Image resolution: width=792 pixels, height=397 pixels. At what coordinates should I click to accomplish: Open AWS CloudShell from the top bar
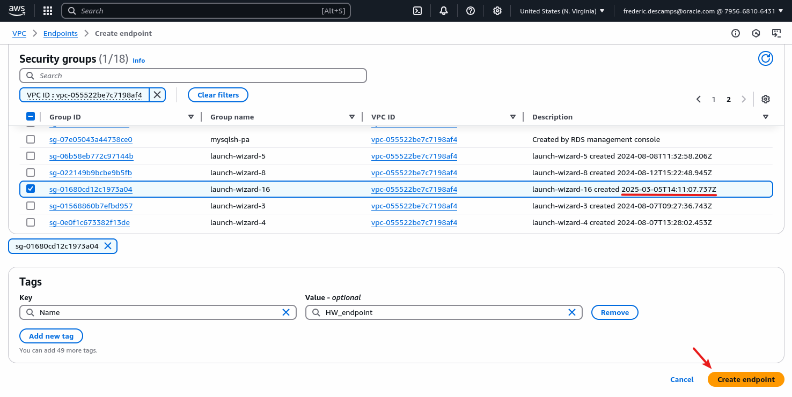click(417, 10)
